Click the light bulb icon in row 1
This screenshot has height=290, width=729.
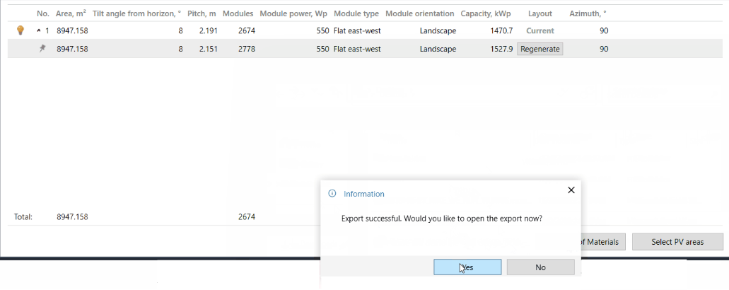pos(20,30)
